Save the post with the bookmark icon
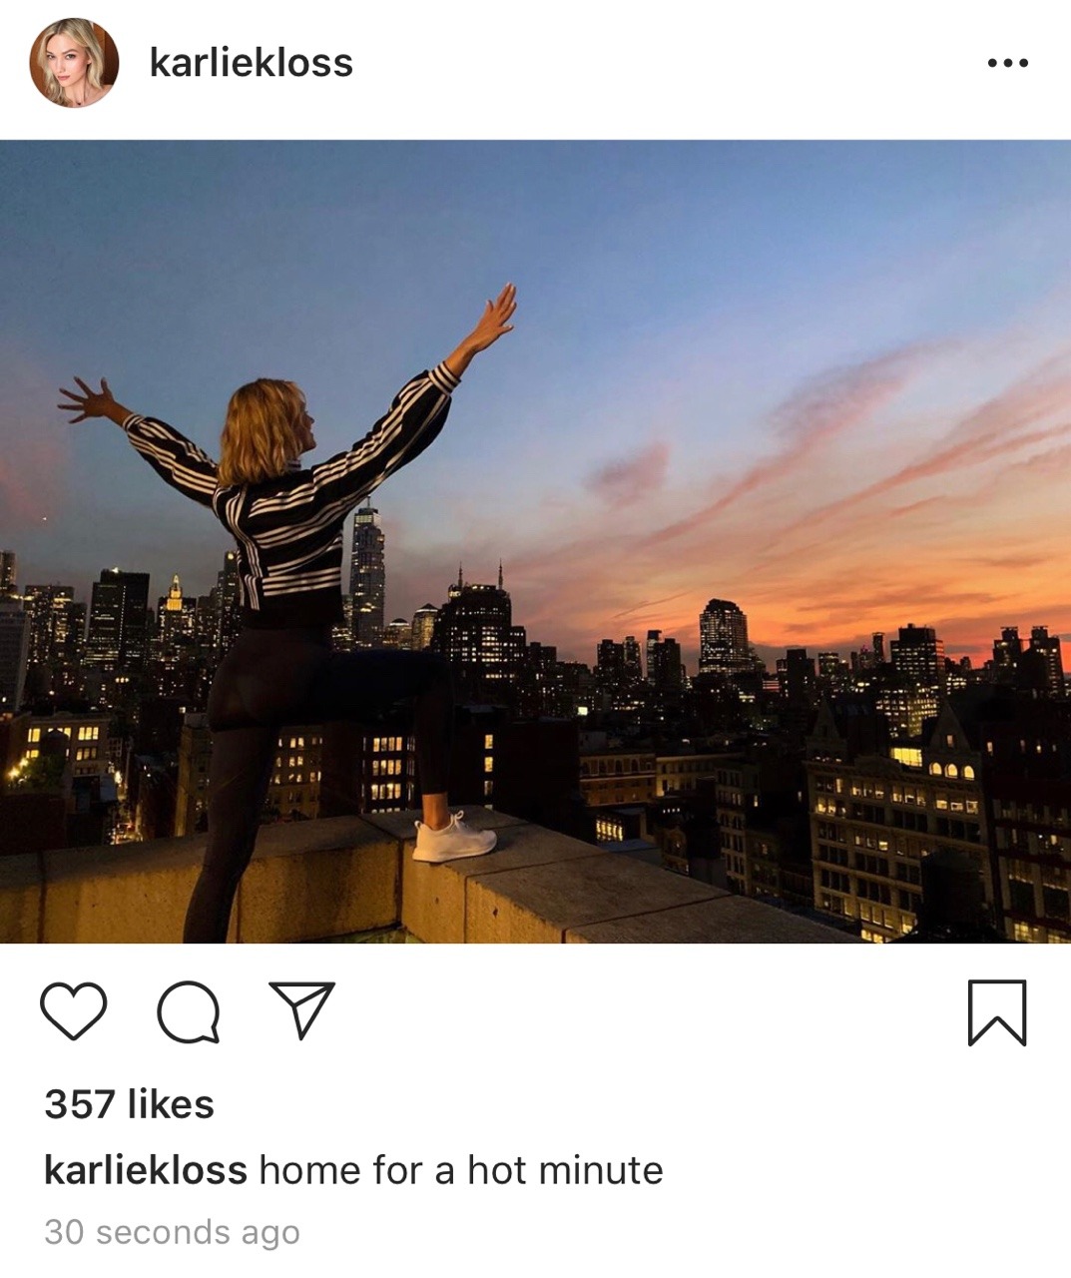Viewport: 1071px width, 1278px height. coord(996,1012)
